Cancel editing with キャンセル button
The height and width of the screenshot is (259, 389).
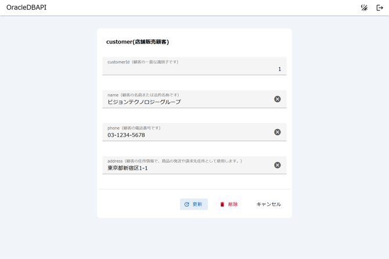coord(268,204)
